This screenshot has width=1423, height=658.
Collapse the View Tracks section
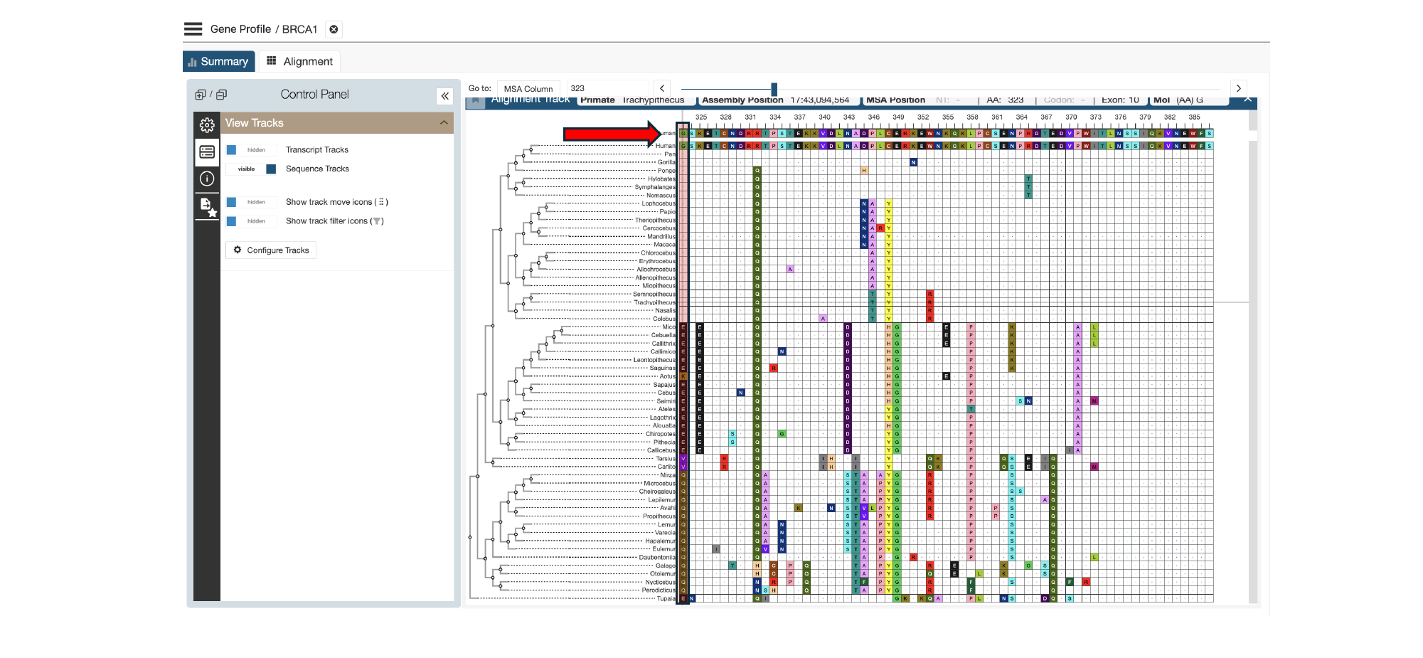pos(444,123)
